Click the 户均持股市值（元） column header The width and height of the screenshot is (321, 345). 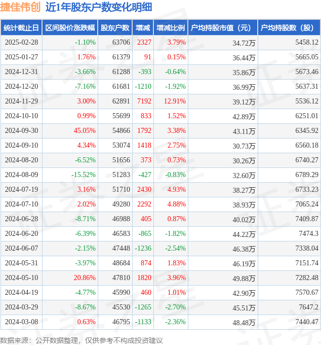(x=223, y=28)
